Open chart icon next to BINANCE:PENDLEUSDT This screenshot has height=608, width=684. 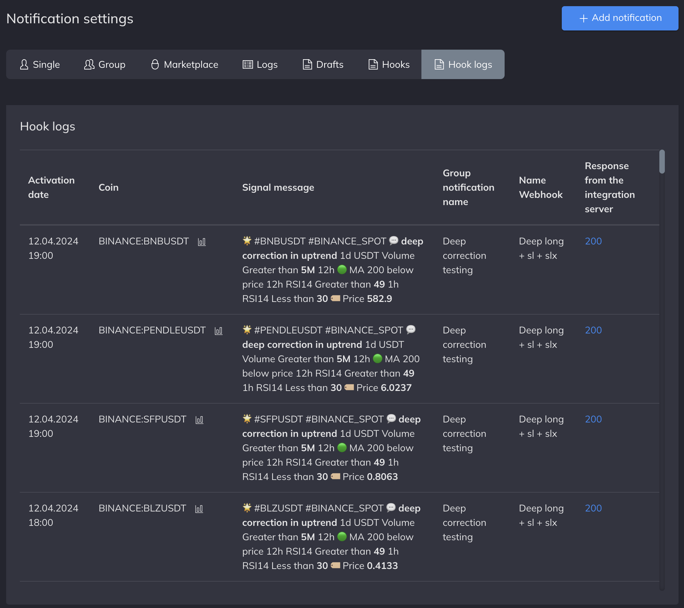[x=218, y=331]
